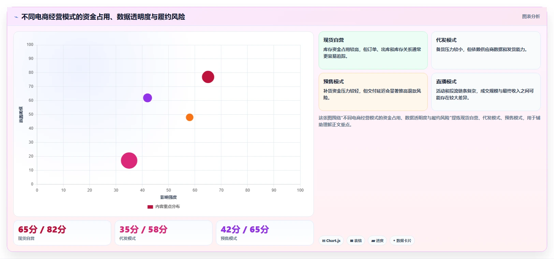Click the Chart.js tag chip
The width and height of the screenshot is (554, 259).
(331, 241)
